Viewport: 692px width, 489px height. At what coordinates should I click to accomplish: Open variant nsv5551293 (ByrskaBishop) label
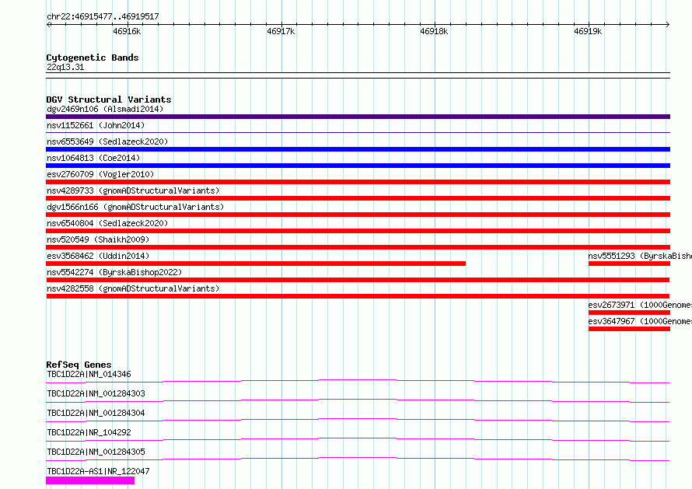640,256
